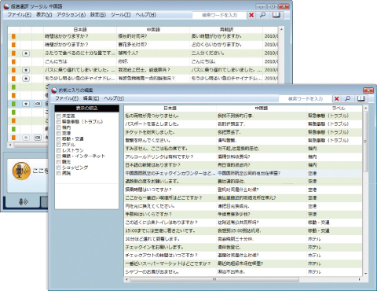Select the microphone tab at bottom left
The image size is (377, 291).
[x=23, y=202]
